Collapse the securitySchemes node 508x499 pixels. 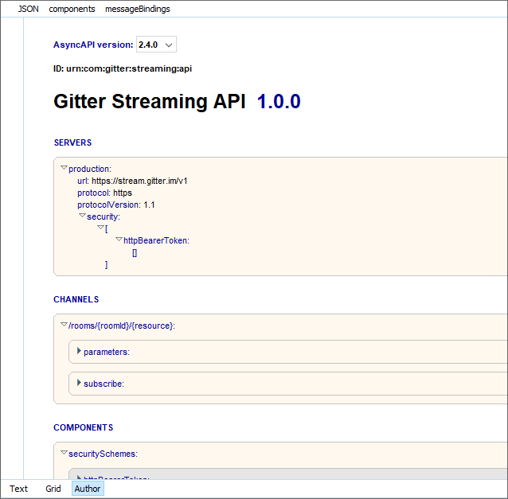64,453
